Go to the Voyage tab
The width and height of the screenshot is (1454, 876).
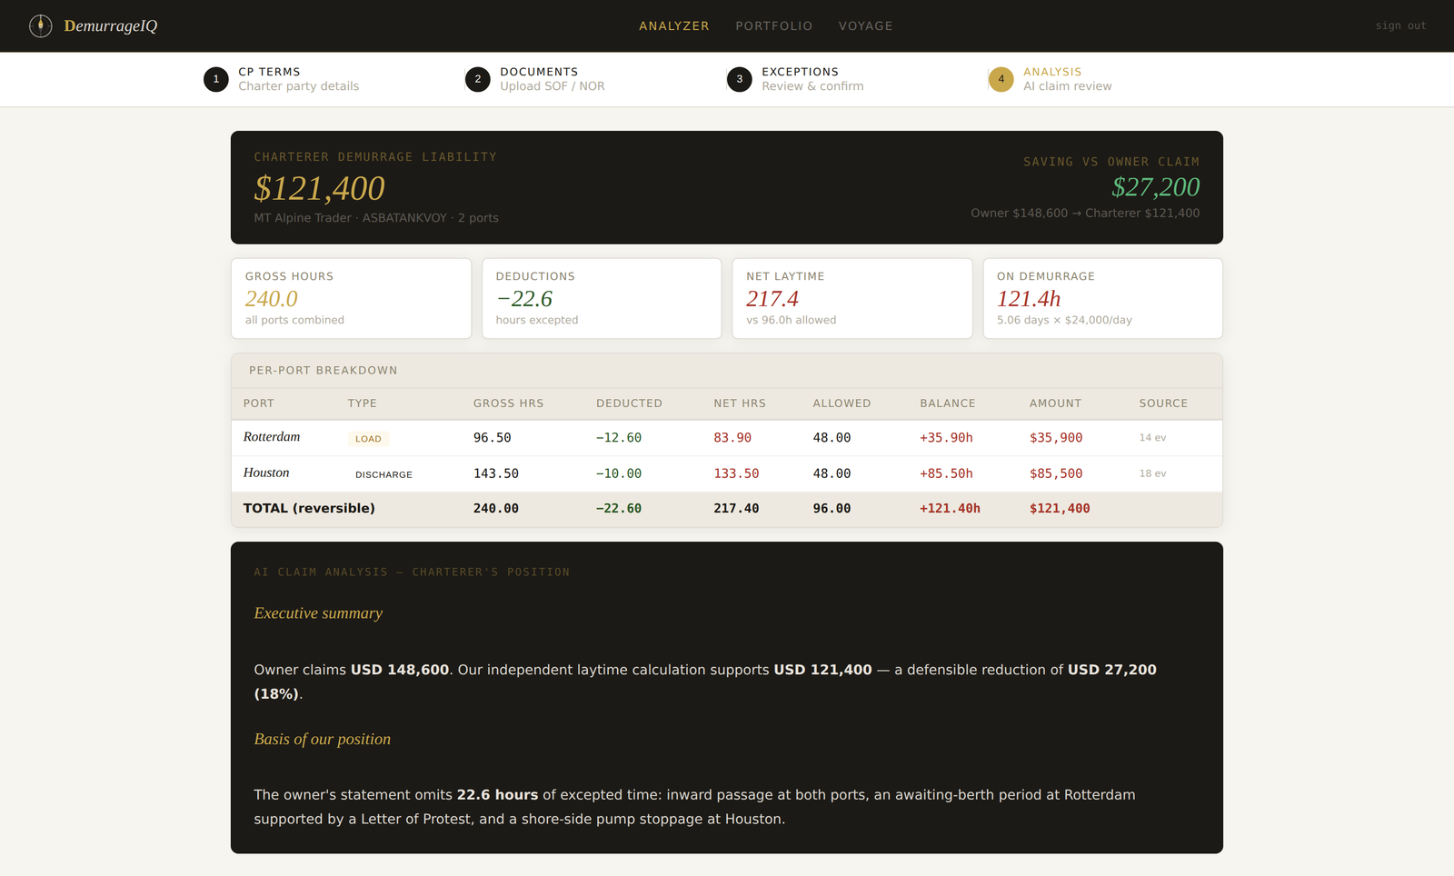tap(866, 26)
